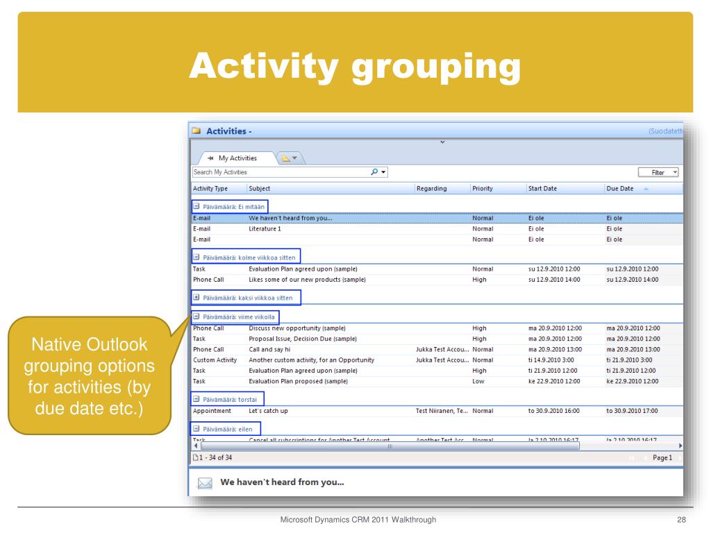711x533 pixels.
Task: Click into the Search My Activities field
Action: click(281, 172)
